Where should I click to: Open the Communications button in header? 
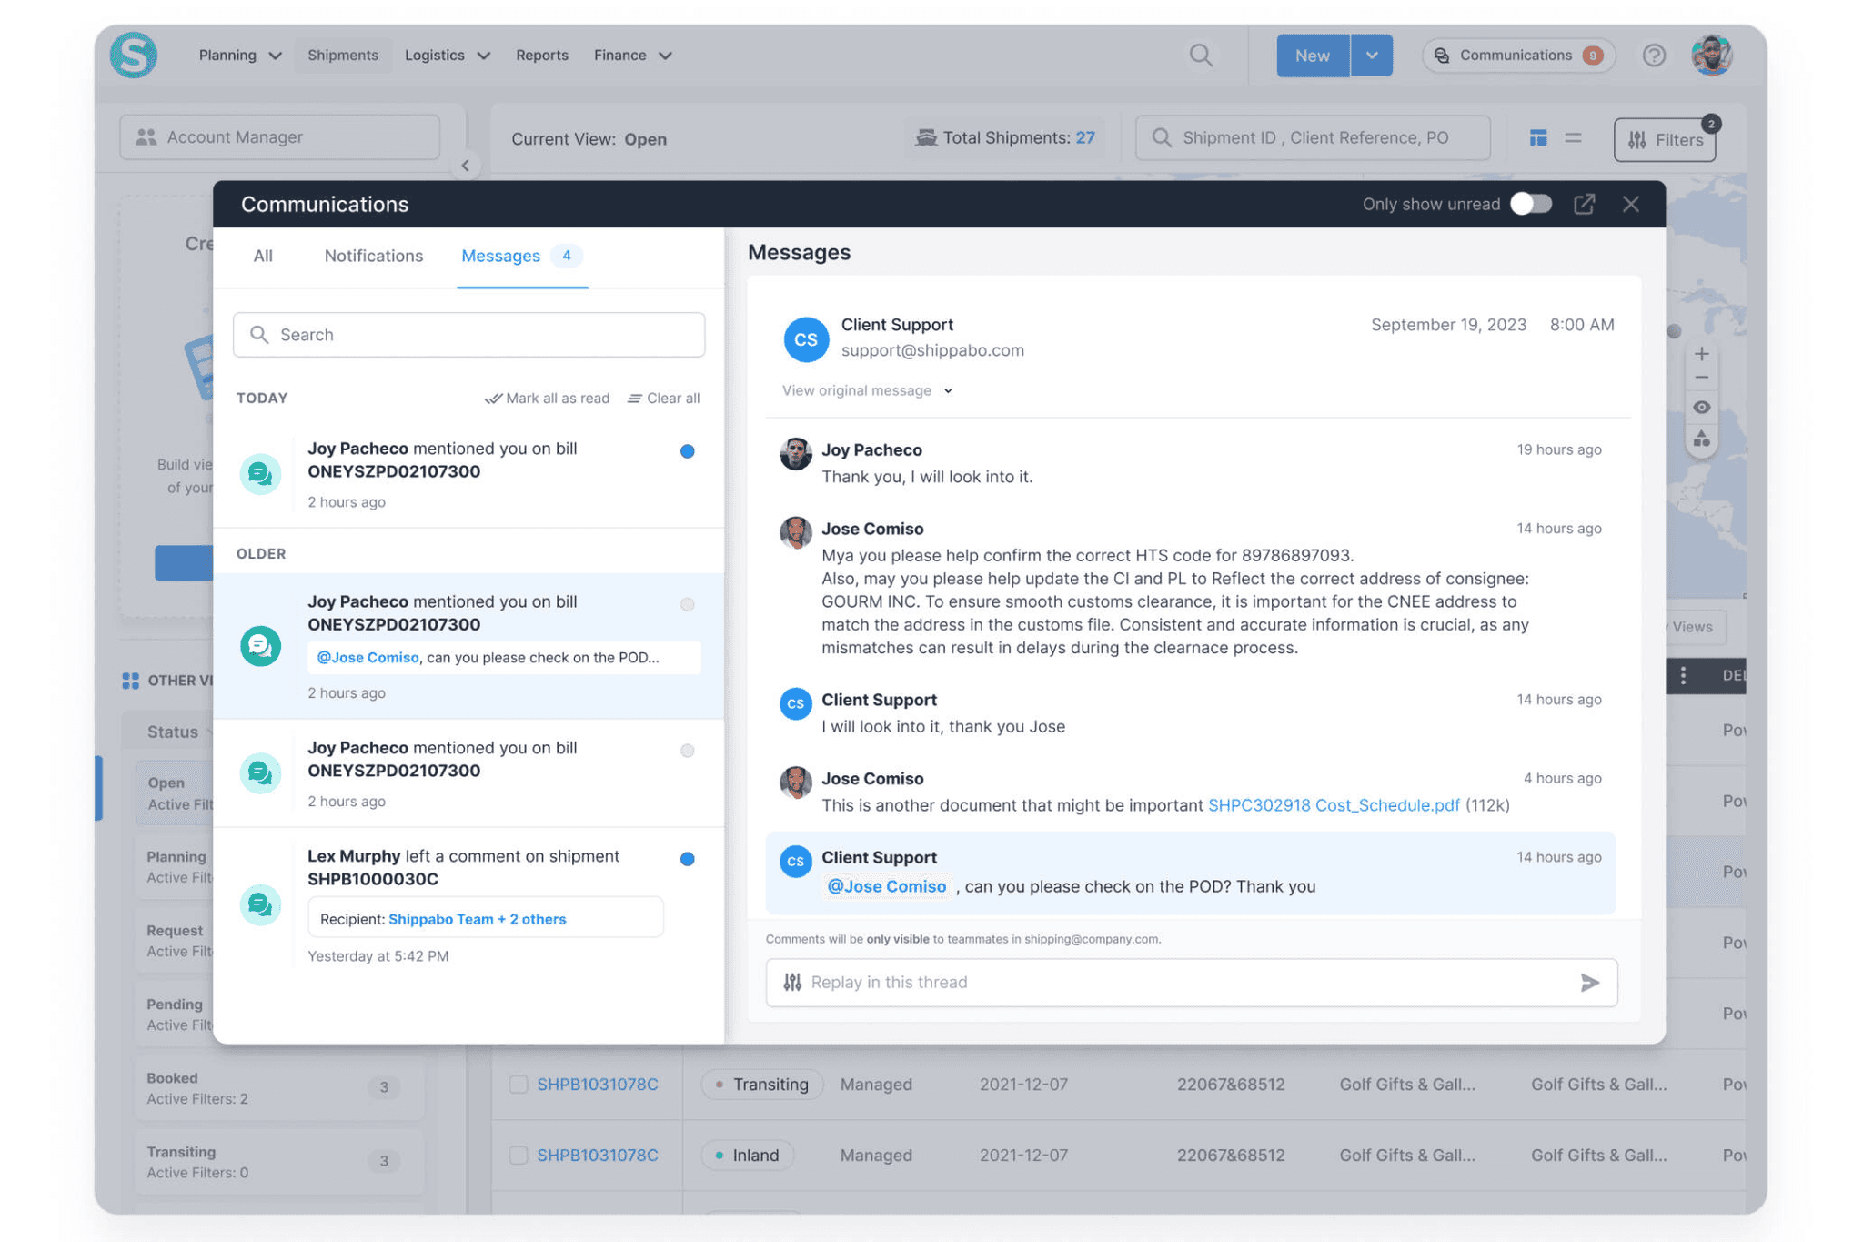click(1518, 56)
